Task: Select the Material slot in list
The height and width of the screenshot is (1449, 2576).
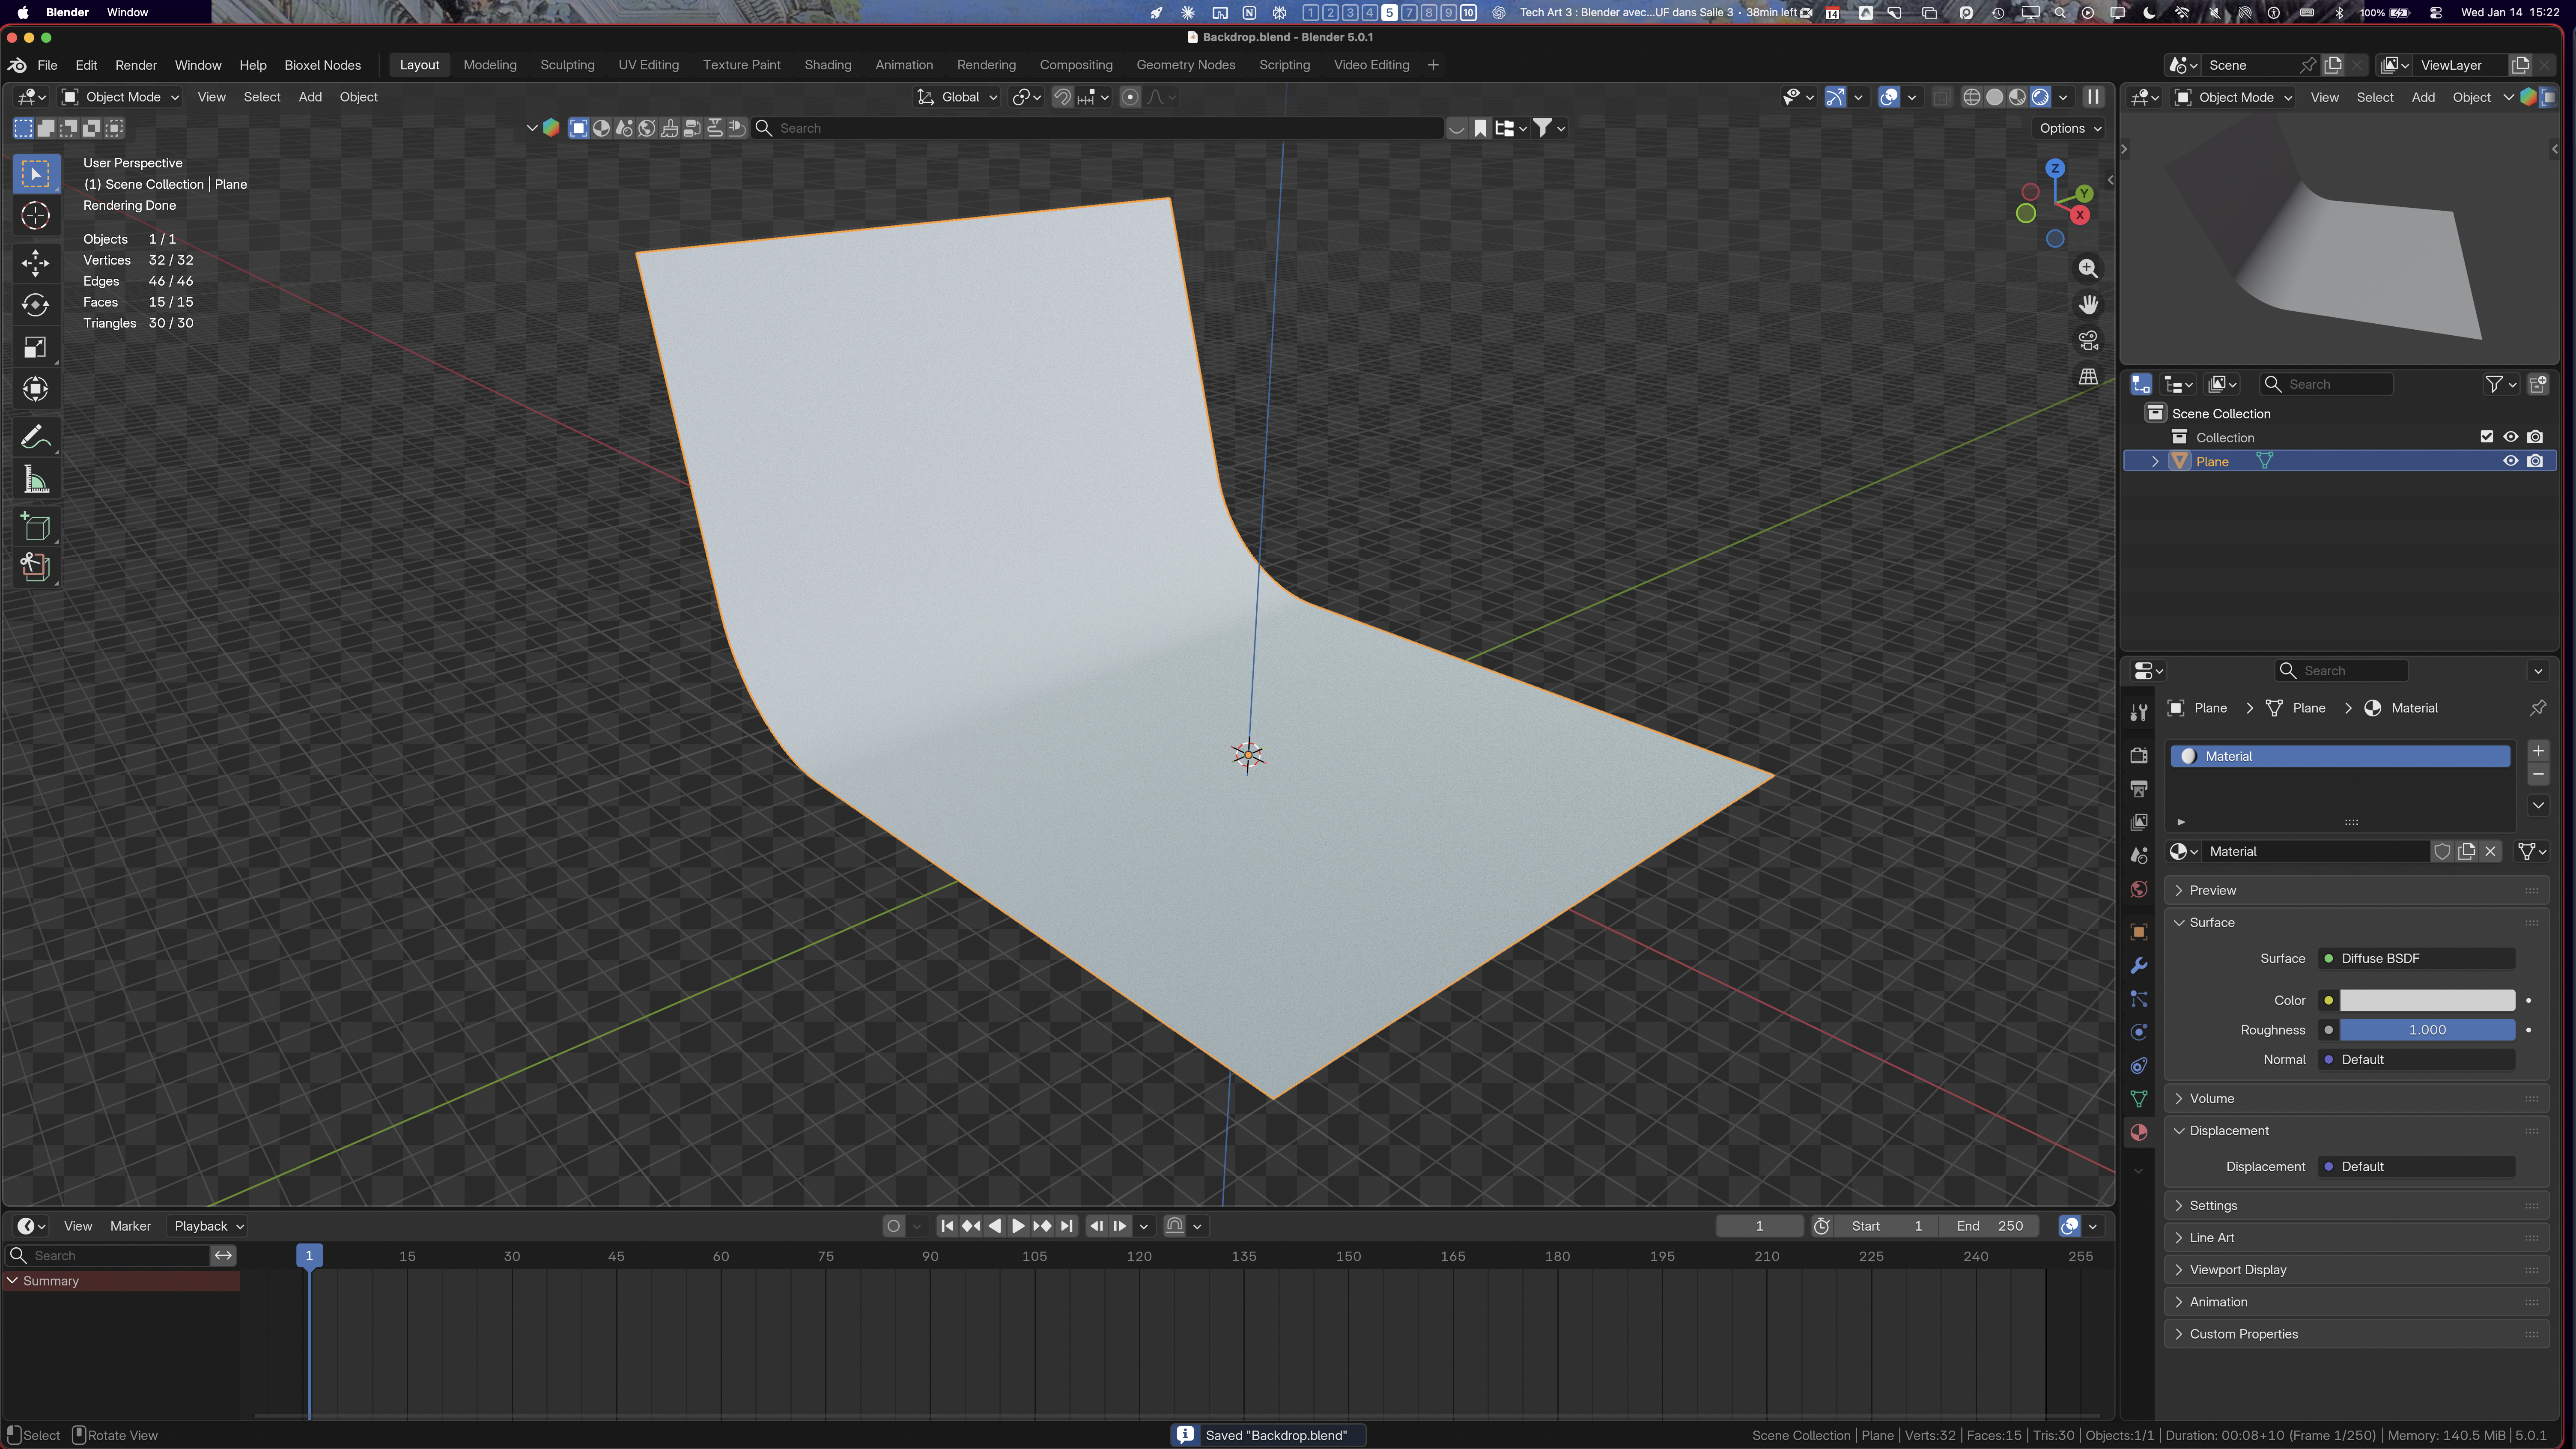Action: [x=2340, y=756]
